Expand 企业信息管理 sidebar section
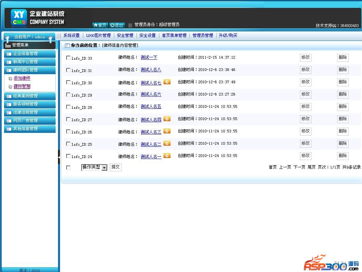The image size is (362, 272). pos(30,54)
